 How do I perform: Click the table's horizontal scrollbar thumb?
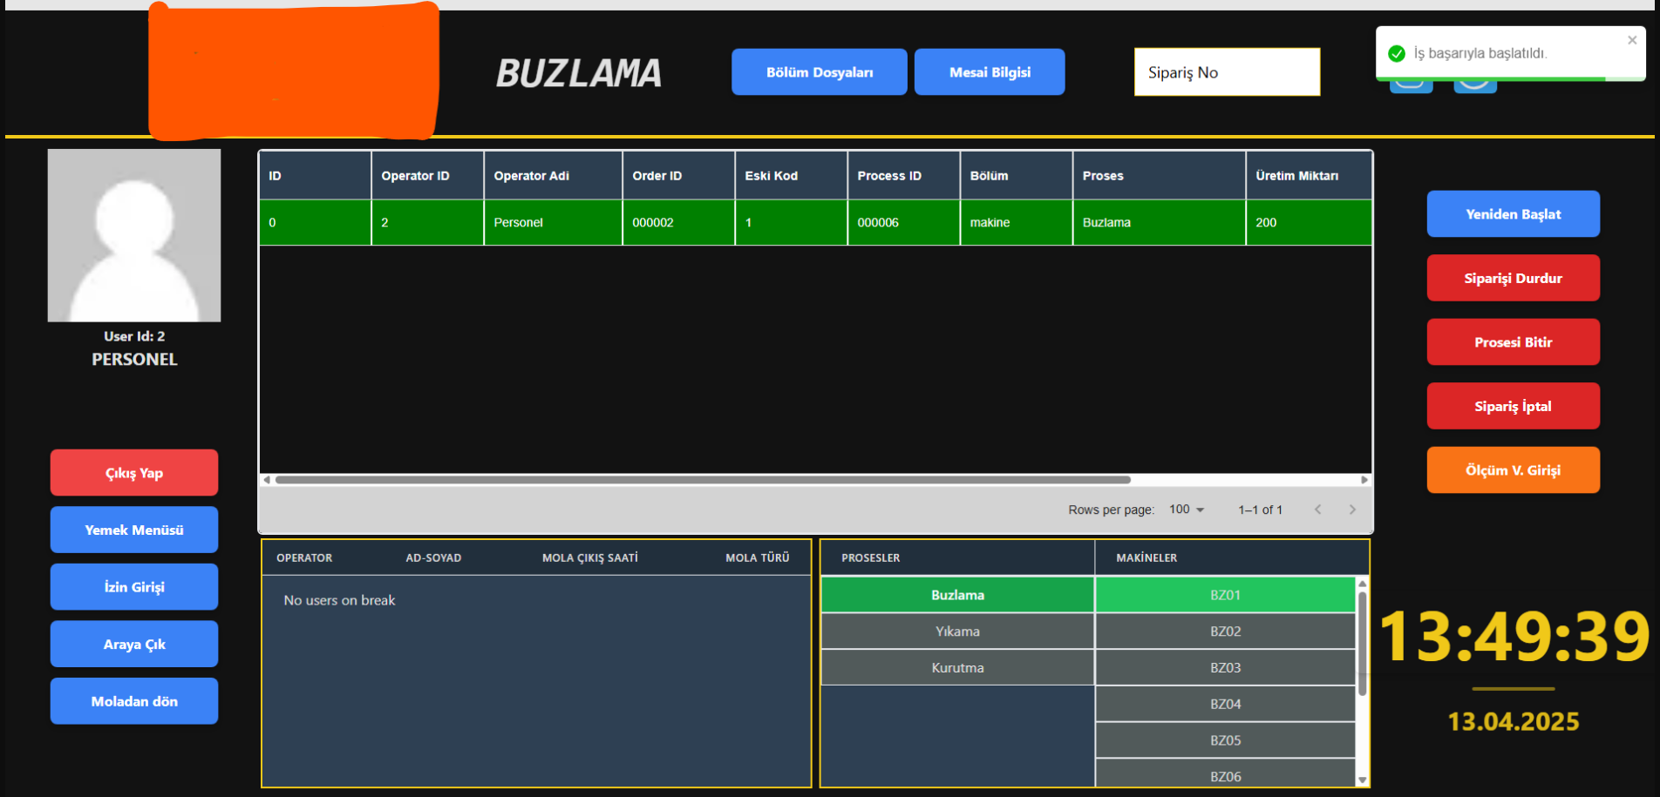click(x=703, y=480)
